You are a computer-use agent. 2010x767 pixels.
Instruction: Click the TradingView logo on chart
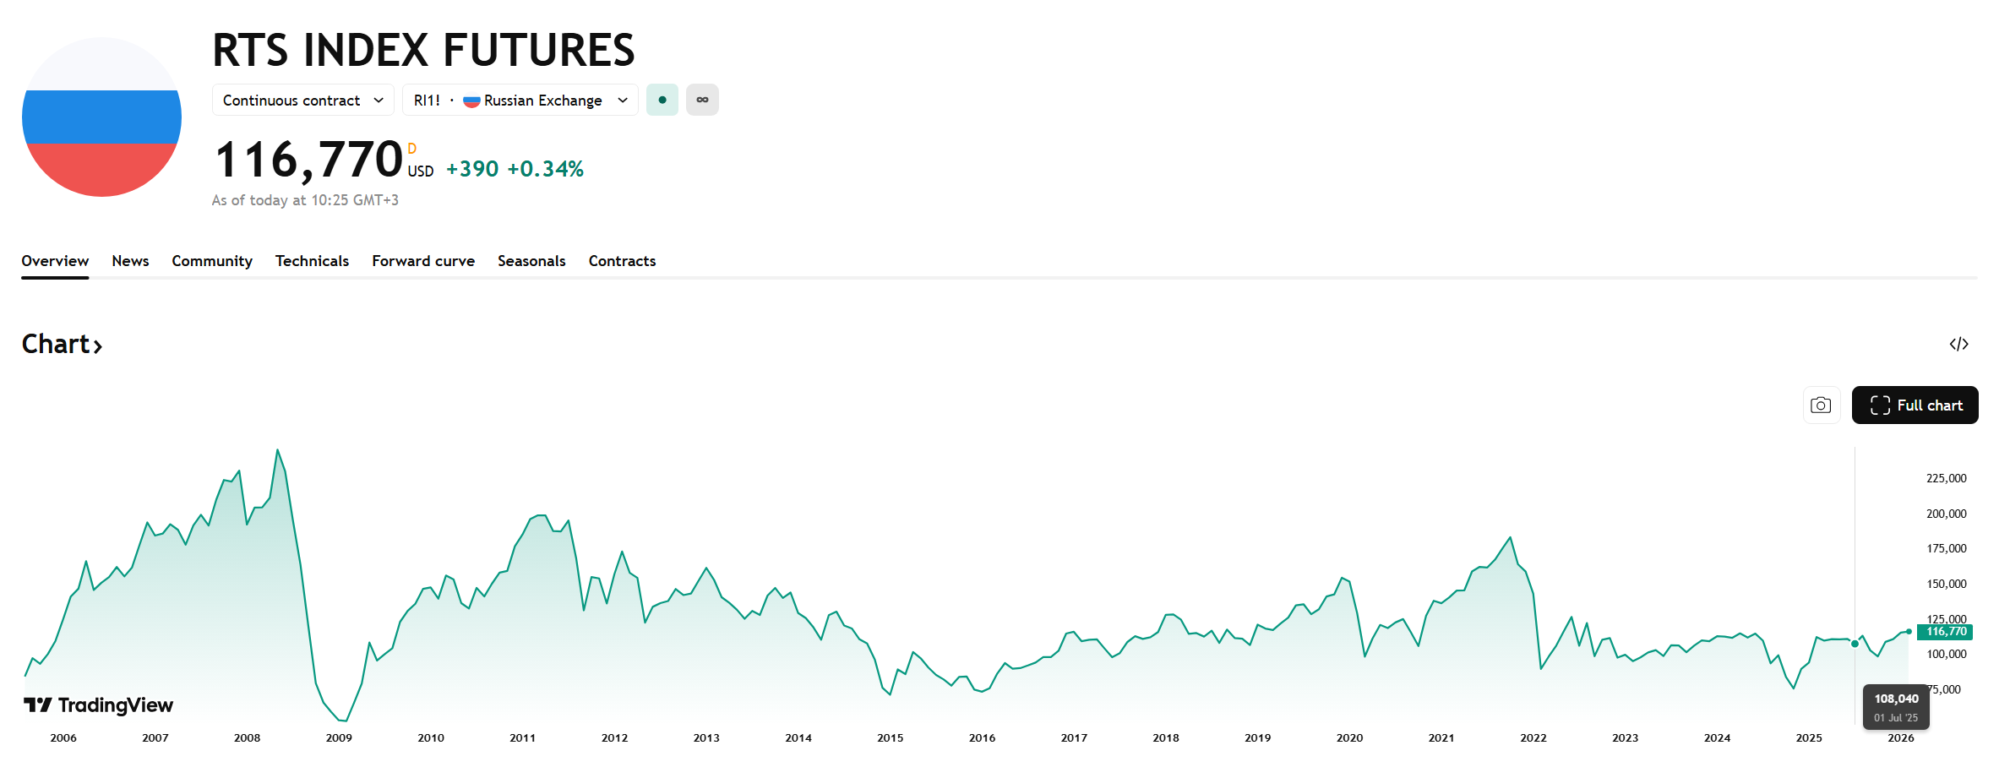point(98,705)
